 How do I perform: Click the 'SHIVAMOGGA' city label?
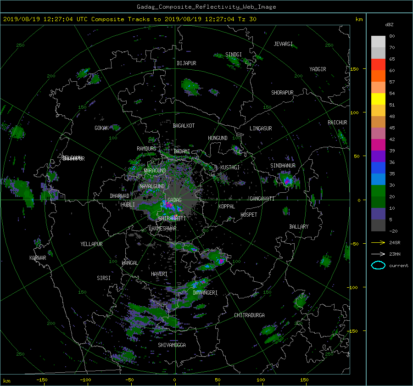(x=172, y=345)
